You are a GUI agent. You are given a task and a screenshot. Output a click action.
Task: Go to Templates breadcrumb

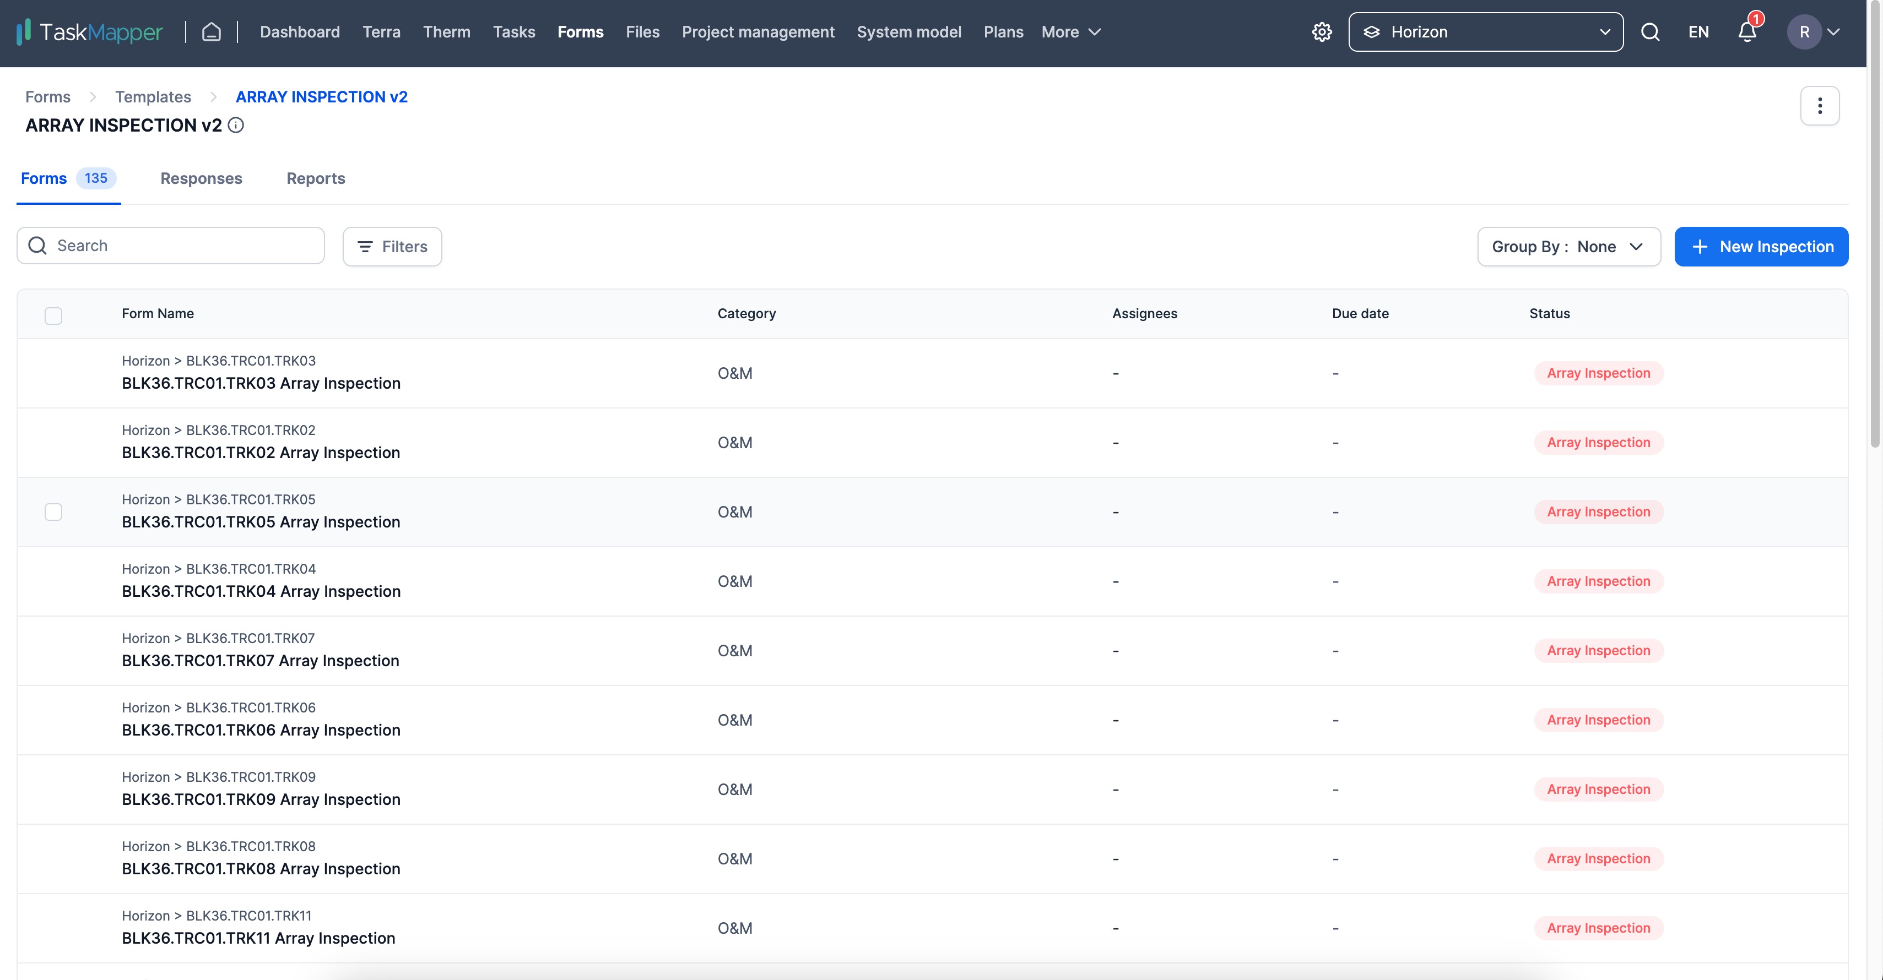[153, 97]
